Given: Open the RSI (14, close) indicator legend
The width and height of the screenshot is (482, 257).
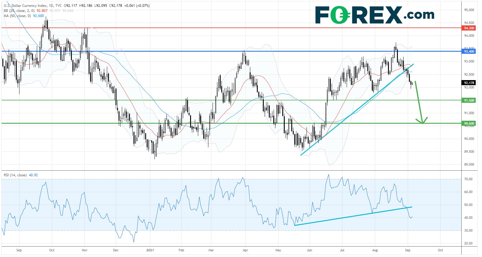Looking at the screenshot, I should point(15,175).
